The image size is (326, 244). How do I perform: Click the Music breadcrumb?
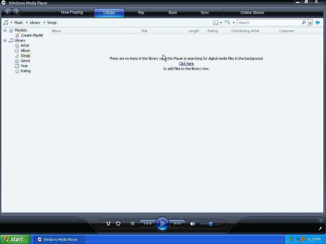[18, 23]
